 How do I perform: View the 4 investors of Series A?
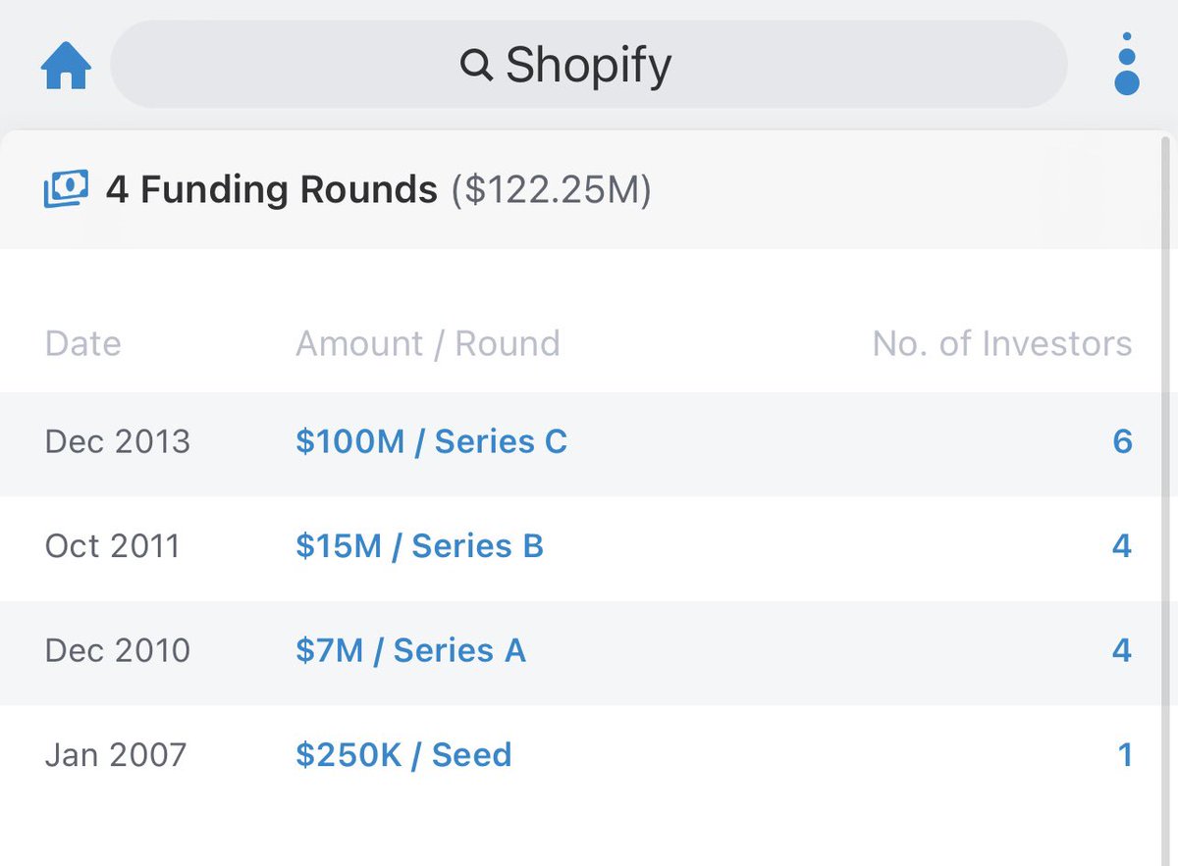[x=1122, y=650]
